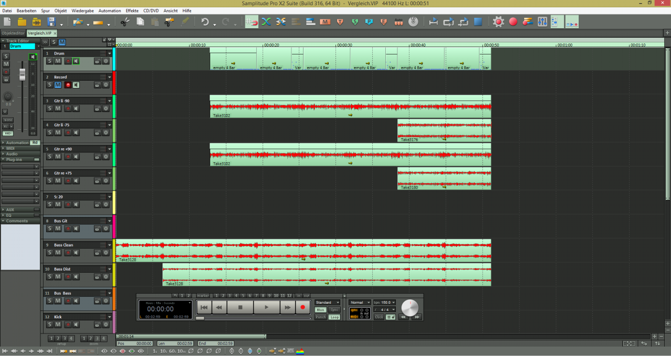This screenshot has height=356, width=671.
Task: Click the undo arrow icon
Action: click(205, 22)
